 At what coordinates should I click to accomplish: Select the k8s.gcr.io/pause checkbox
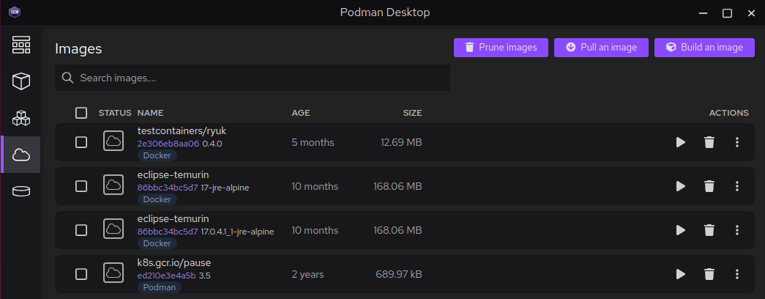tap(81, 274)
